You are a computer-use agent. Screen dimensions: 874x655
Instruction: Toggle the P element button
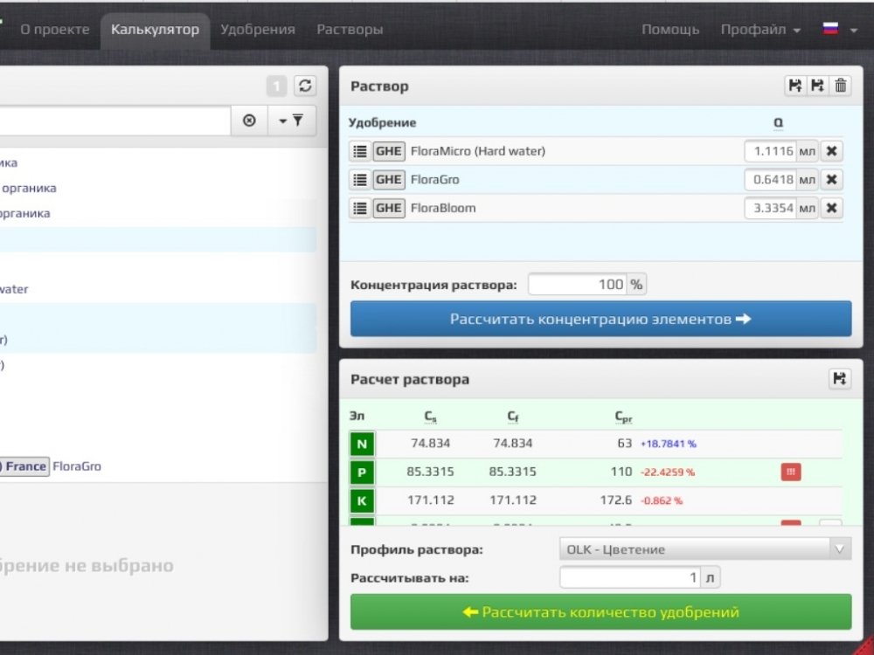[x=362, y=472]
